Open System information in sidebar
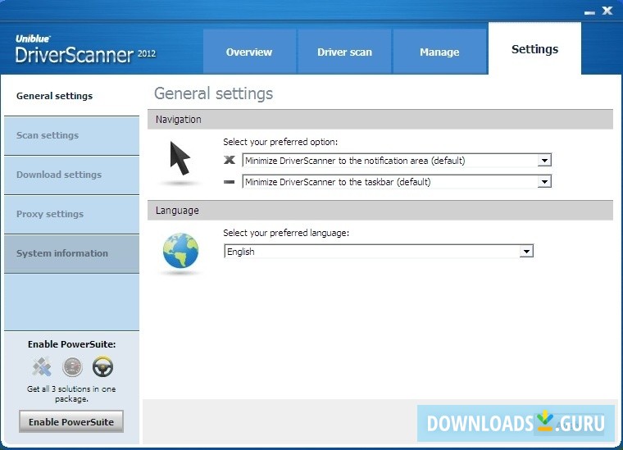The width and height of the screenshot is (623, 450). (71, 253)
